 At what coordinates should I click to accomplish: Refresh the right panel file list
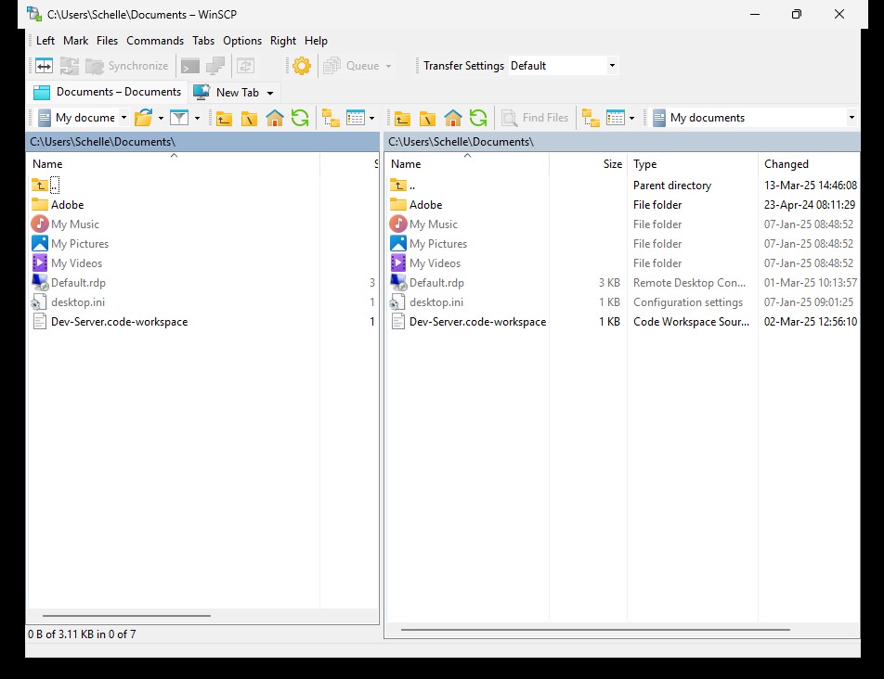(477, 118)
